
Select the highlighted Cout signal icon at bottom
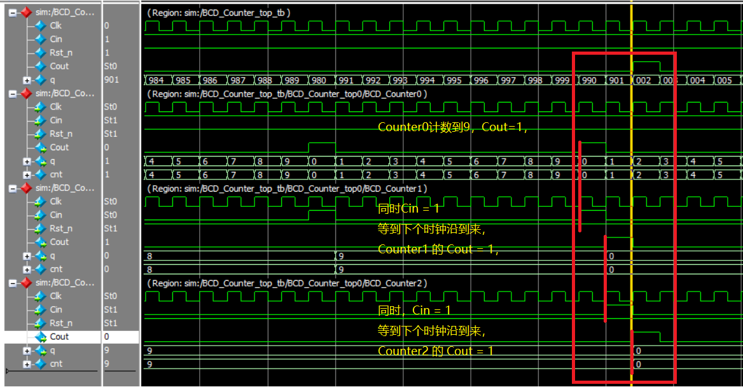pyautogui.click(x=41, y=337)
